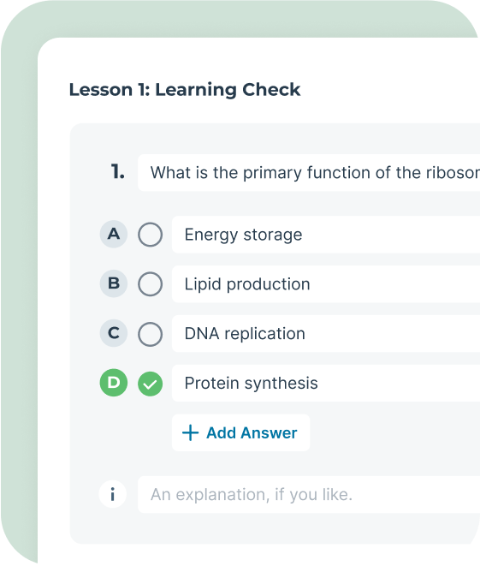The height and width of the screenshot is (566, 480).
Task: Click the info "i" icon beside explanation
Action: pos(113,494)
